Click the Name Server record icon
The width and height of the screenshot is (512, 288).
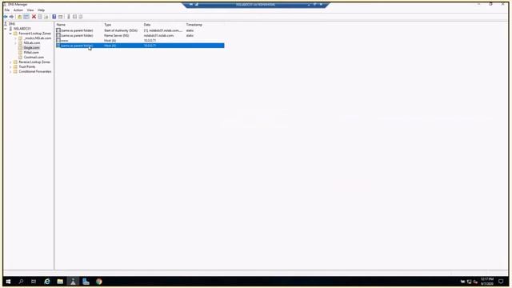58,35
